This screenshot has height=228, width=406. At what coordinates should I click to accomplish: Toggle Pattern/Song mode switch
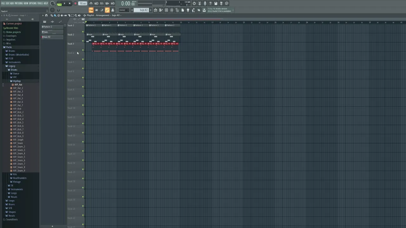click(x=59, y=3)
